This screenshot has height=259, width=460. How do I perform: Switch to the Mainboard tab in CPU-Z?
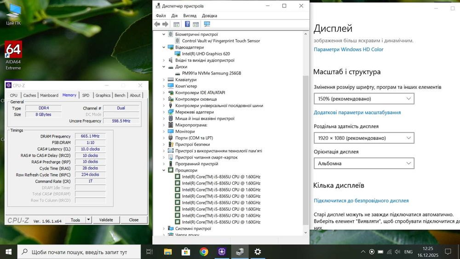(x=49, y=95)
